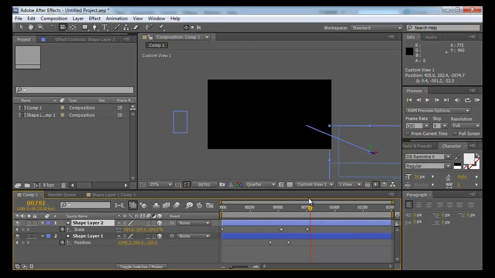Open the Animation menu
This screenshot has height=278, width=495.
[117, 19]
